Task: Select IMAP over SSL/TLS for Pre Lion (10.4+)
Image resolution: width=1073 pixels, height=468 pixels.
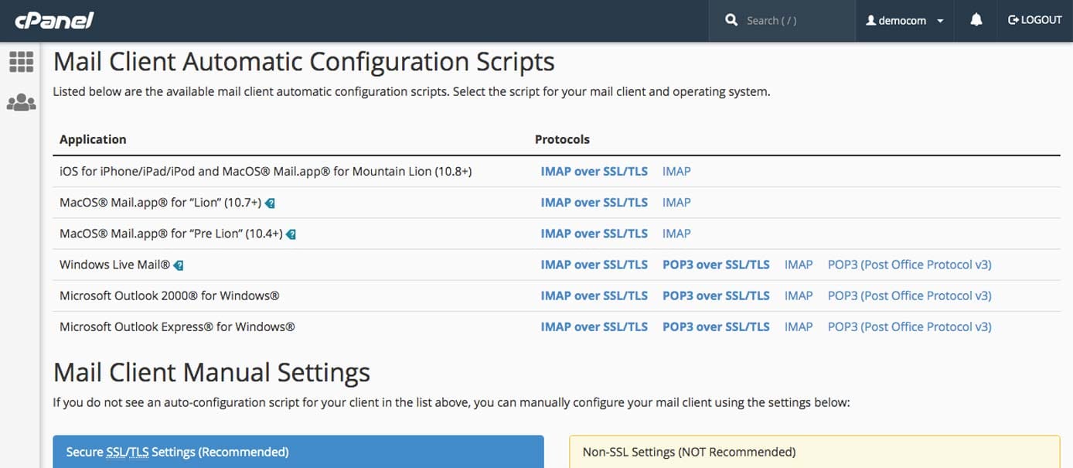Action: point(594,233)
